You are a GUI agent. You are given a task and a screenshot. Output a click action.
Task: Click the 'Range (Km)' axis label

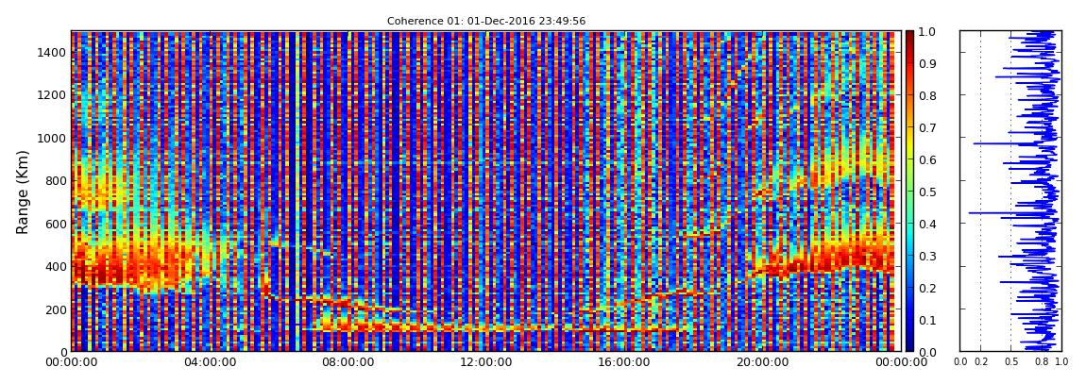(23, 192)
